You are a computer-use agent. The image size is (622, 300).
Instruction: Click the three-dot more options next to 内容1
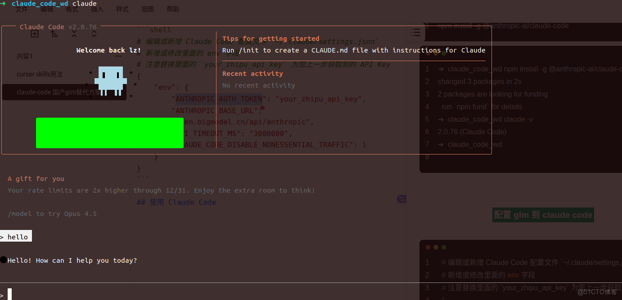(x=118, y=56)
